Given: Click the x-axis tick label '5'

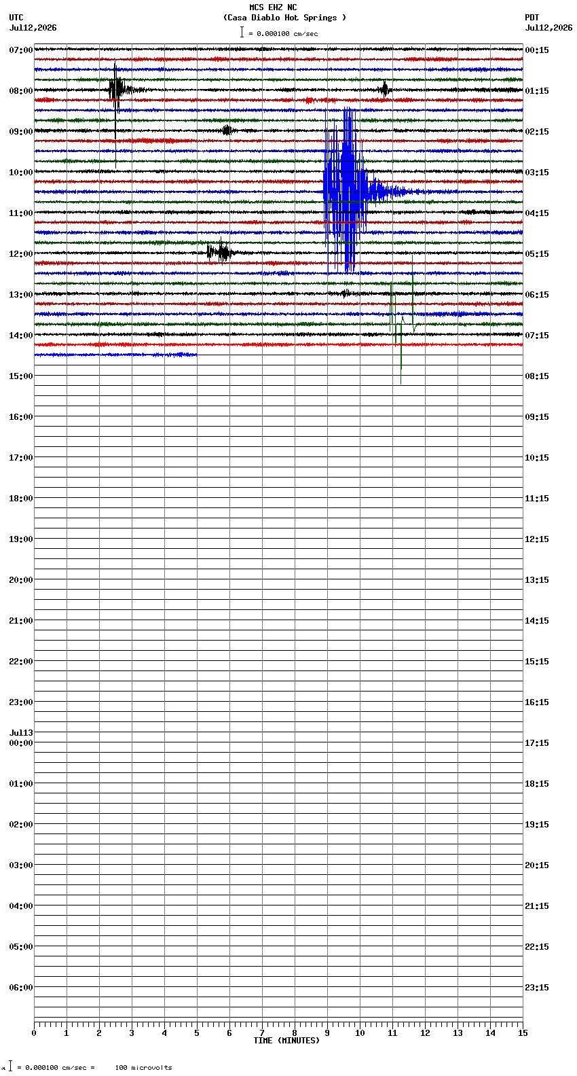Looking at the screenshot, I should [x=197, y=1033].
